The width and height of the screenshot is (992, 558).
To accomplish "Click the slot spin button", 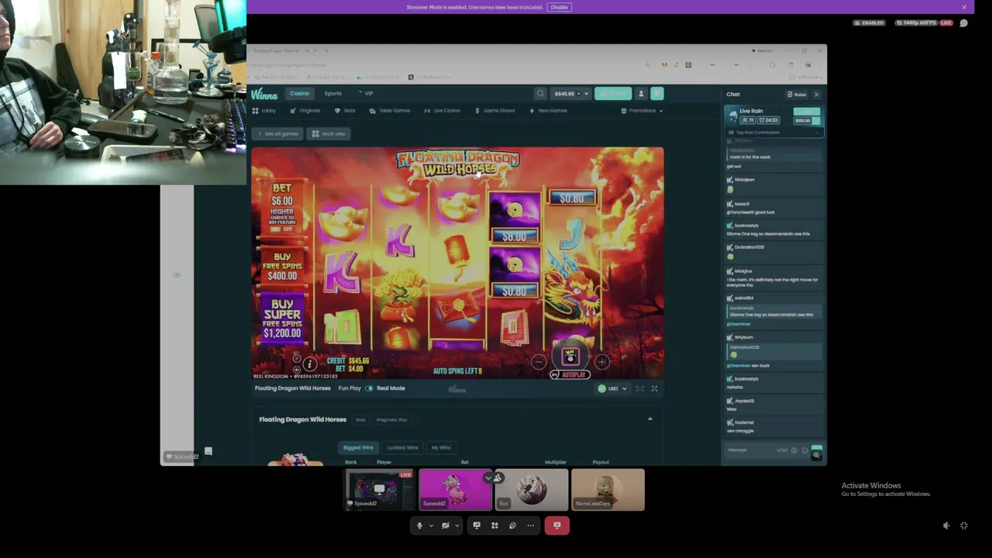I will (570, 356).
